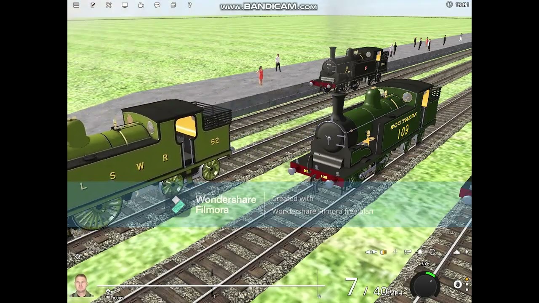
Task: Click the train position marker on the track profile
Action: (108, 292)
